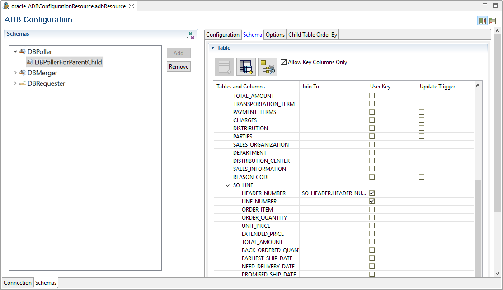Uncheck Allow Key Columns Only
Screen dimensions: 503x290
[284, 62]
